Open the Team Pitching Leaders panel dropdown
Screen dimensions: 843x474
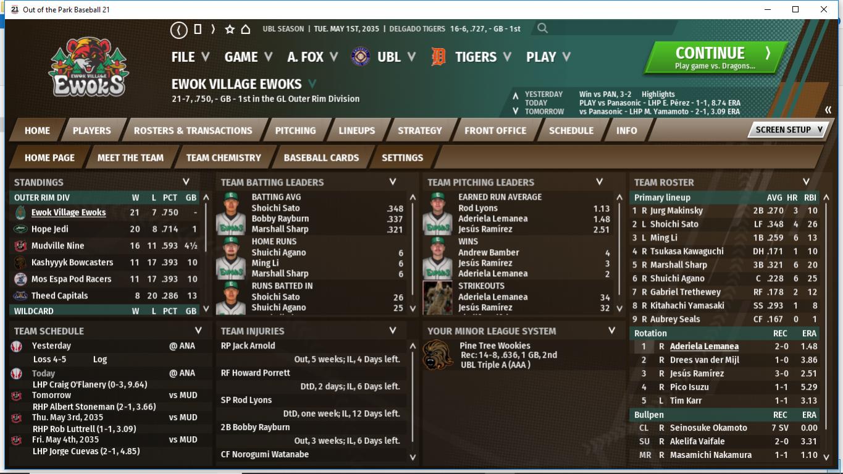coord(599,182)
